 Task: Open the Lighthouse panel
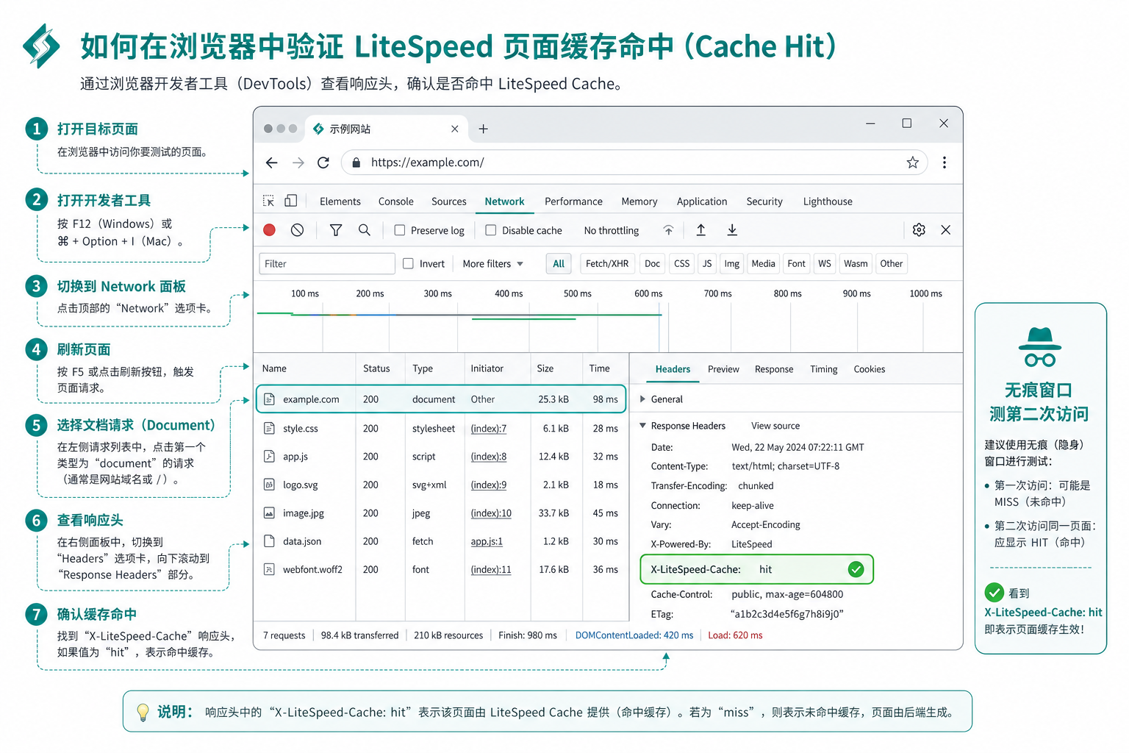point(828,201)
